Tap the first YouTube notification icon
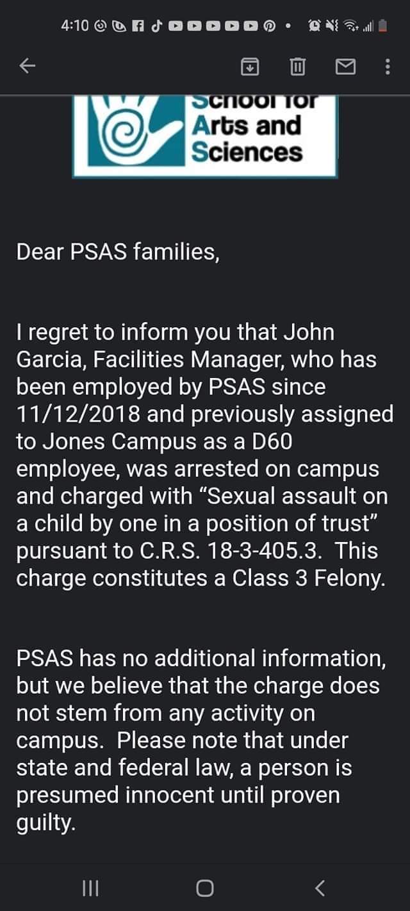Viewport: 410px width, 911px height. [x=175, y=26]
